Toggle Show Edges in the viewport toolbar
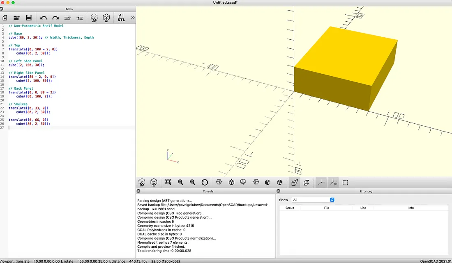Image resolution: width=452 pixels, height=263 pixels. point(345,182)
